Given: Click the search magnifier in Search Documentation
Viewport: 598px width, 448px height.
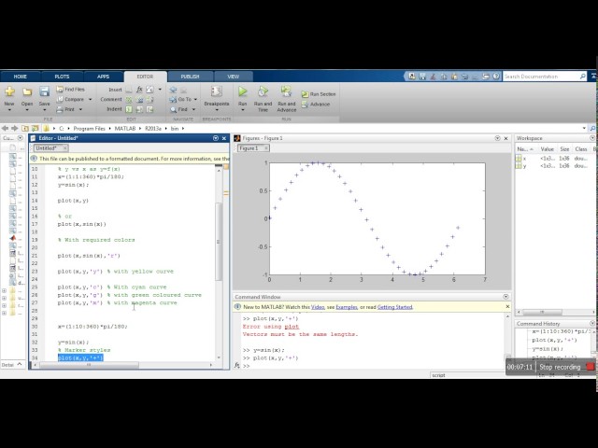Looking at the screenshot, I should 582,77.
